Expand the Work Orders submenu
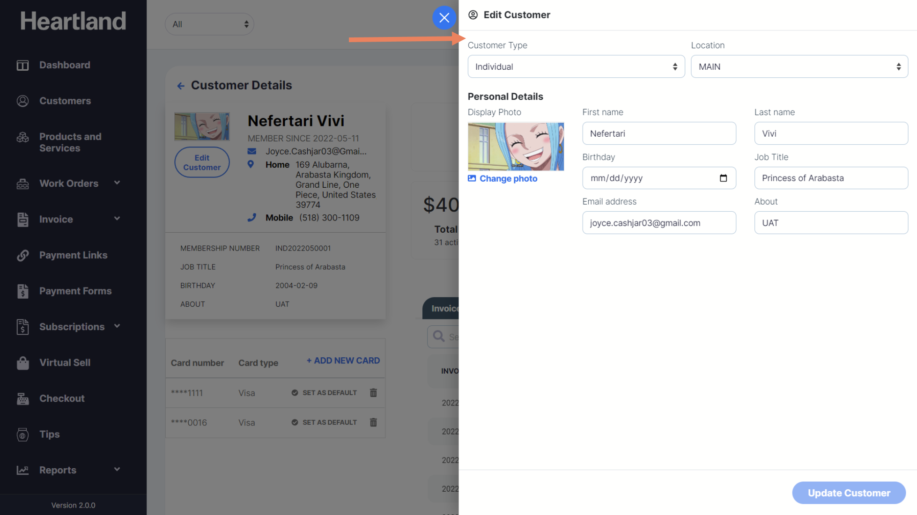 (117, 183)
